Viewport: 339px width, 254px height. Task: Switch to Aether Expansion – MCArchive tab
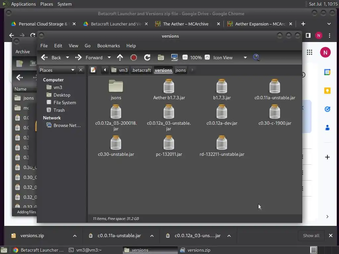pos(260,24)
